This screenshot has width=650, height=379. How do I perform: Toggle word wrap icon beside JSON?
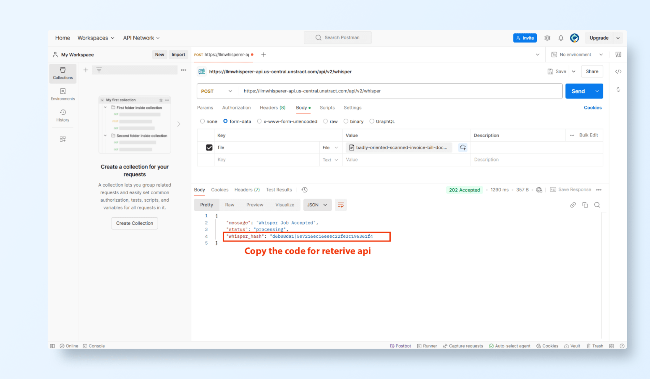point(341,205)
